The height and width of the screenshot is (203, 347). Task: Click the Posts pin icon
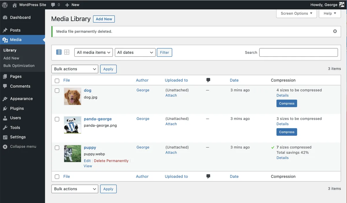pyautogui.click(x=5, y=30)
